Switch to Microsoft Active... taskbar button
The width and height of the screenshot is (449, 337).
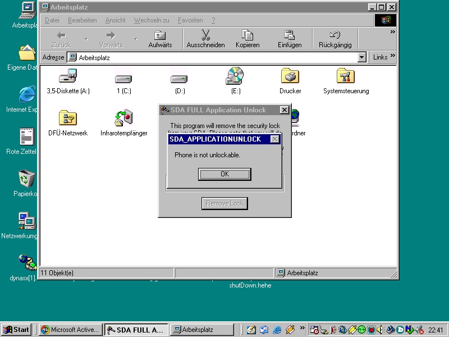click(x=71, y=330)
